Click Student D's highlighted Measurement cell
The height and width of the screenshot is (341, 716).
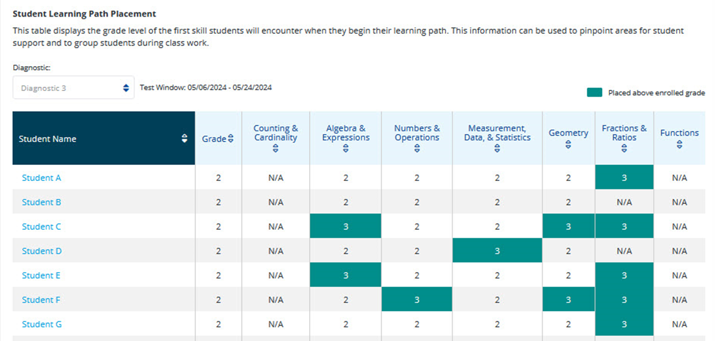click(497, 251)
